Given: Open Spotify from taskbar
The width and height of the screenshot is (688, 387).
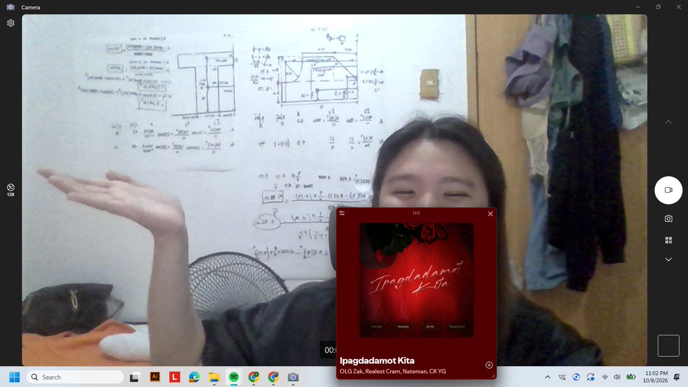Looking at the screenshot, I should pos(234,377).
